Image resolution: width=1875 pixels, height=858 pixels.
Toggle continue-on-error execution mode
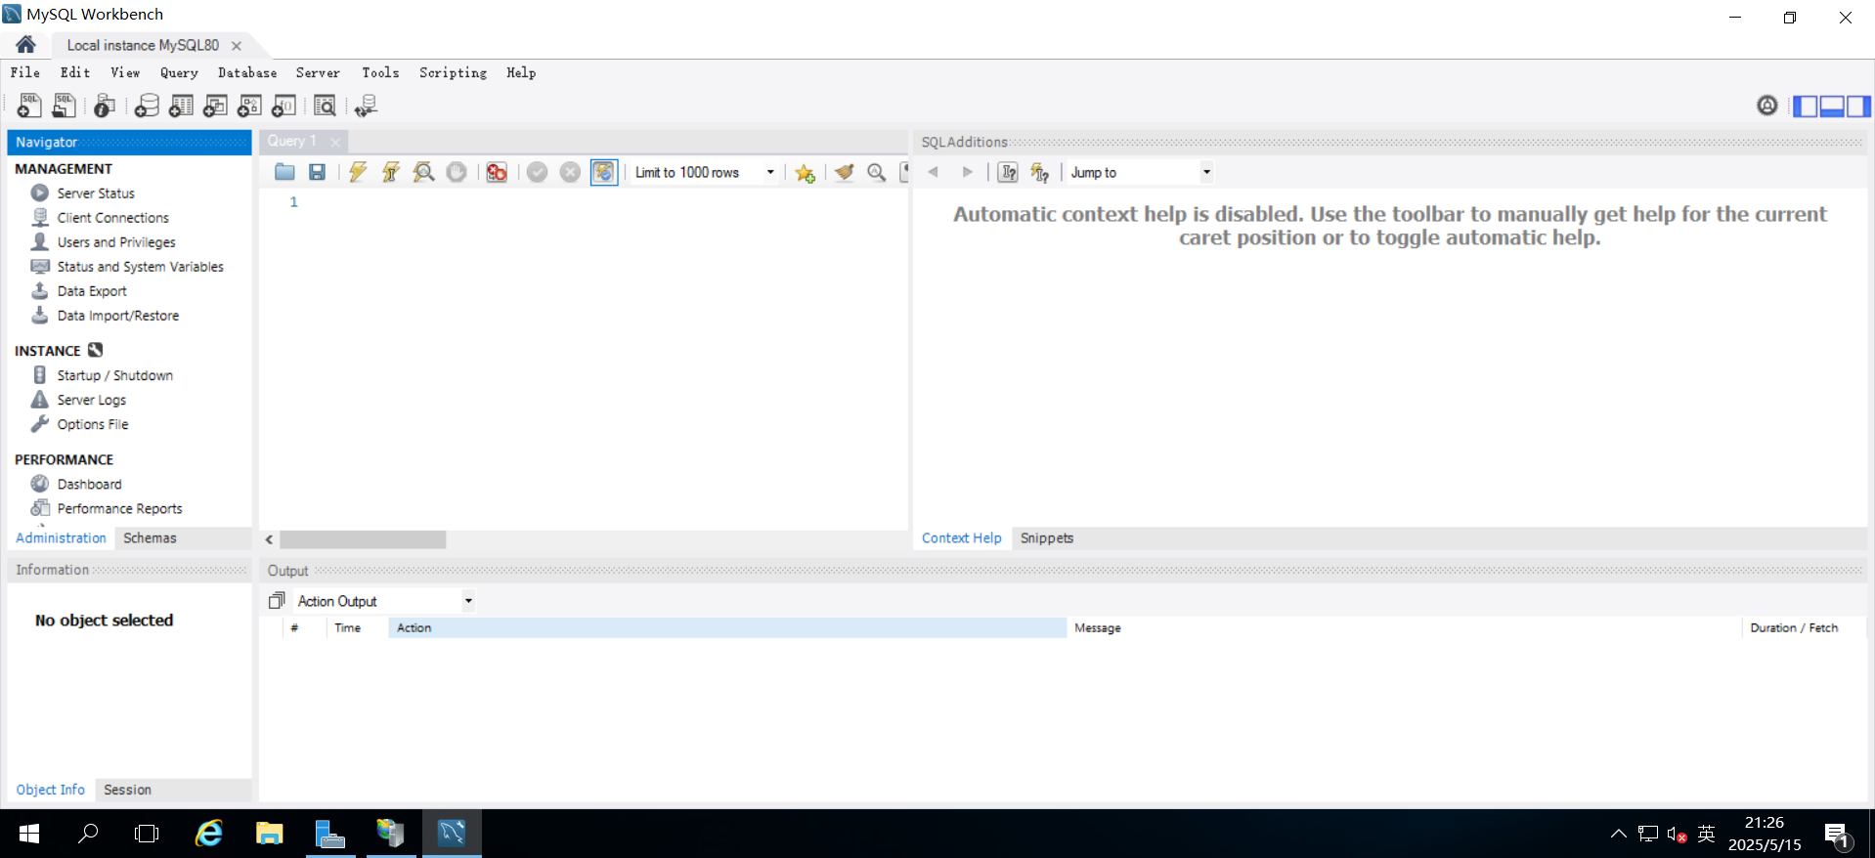pyautogui.click(x=497, y=172)
